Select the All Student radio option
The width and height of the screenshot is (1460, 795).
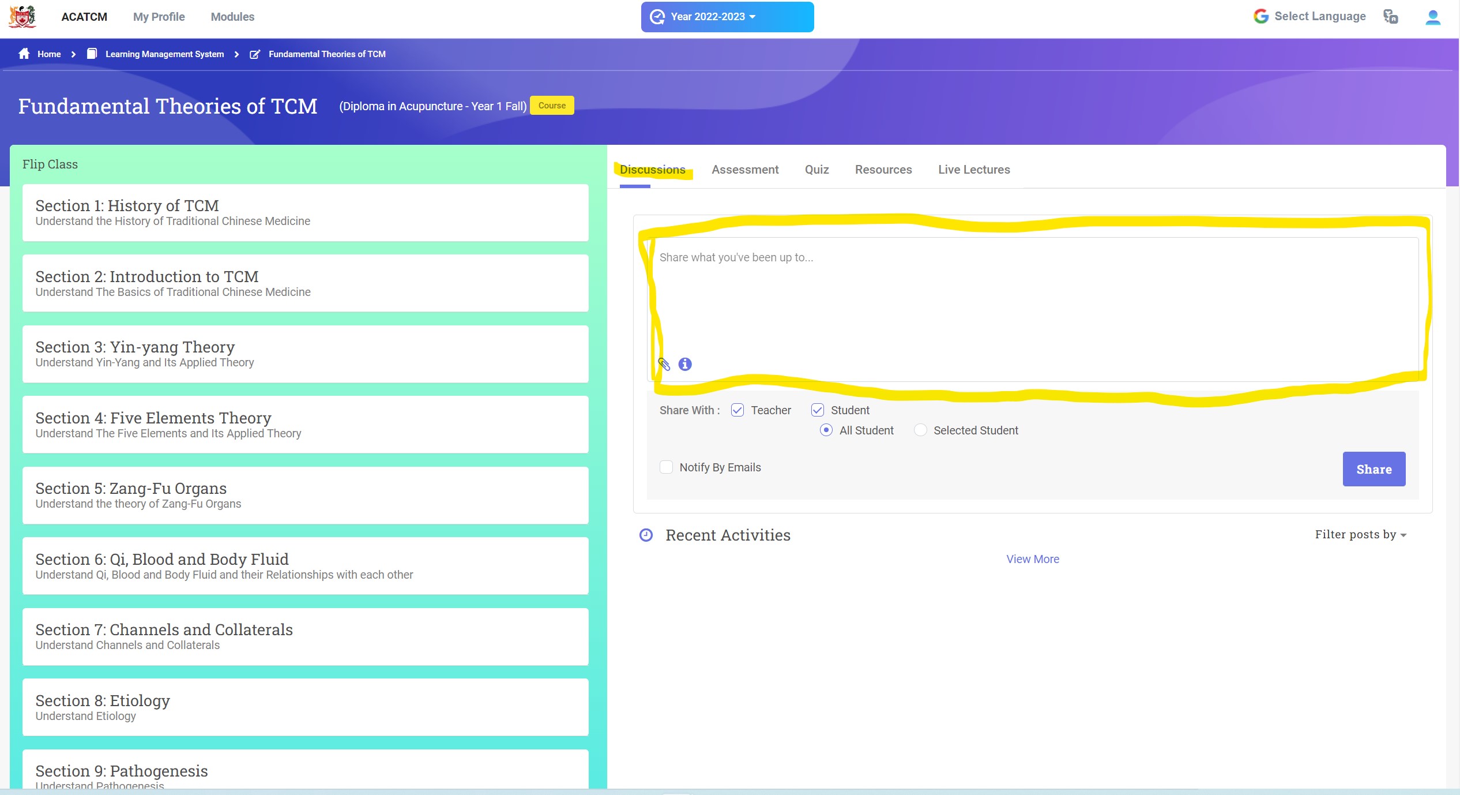(826, 430)
